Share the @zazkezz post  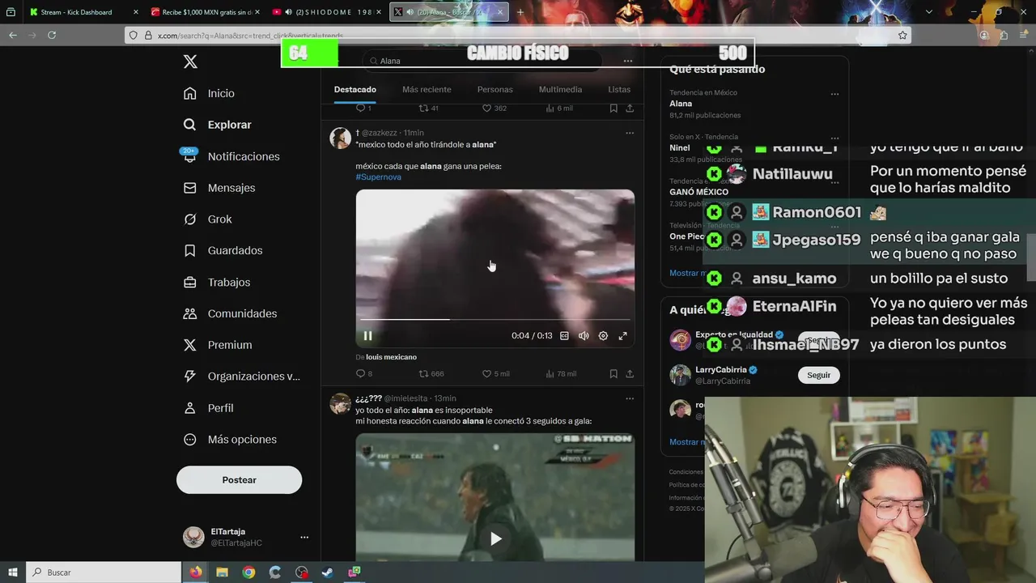630,373
